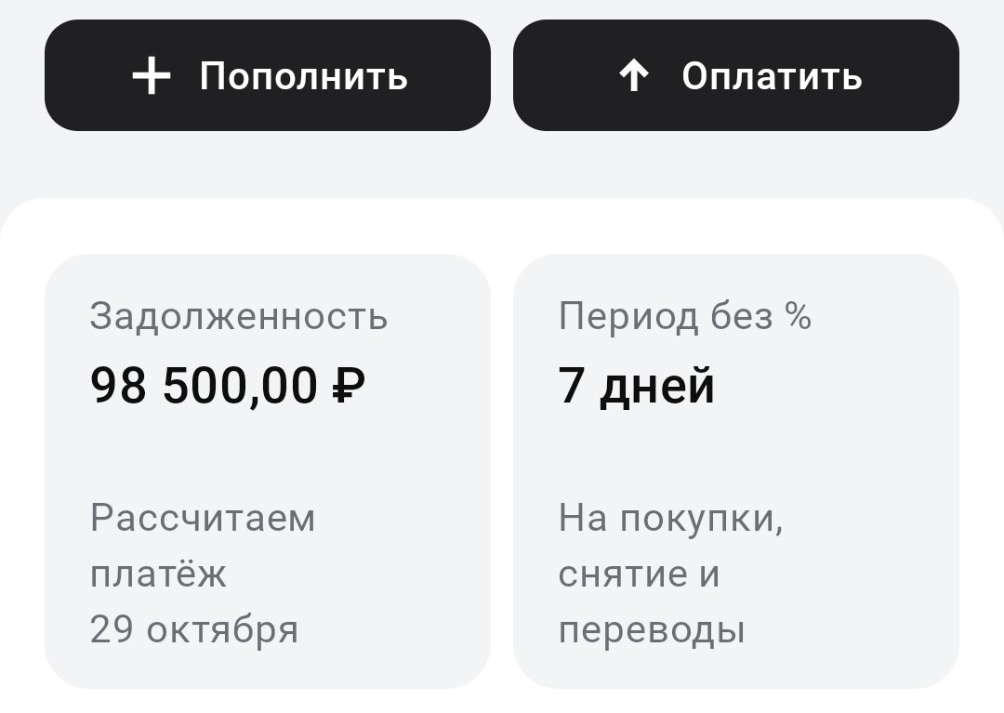This screenshot has width=1004, height=713.
Task: Click the word Оплатить text label
Action: pyautogui.click(x=771, y=75)
